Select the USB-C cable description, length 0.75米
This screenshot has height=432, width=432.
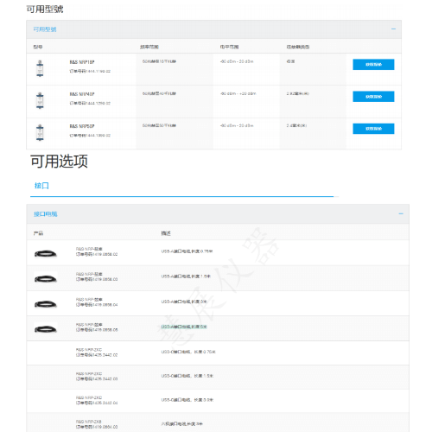188,352
